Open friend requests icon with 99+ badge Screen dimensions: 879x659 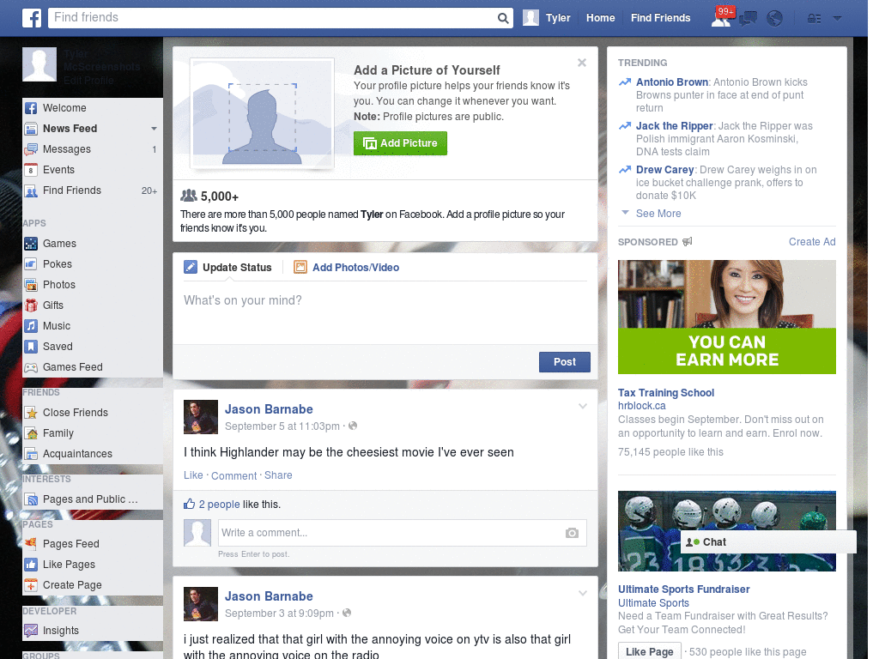tap(721, 18)
